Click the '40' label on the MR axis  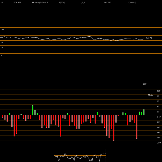coord(158,107)
